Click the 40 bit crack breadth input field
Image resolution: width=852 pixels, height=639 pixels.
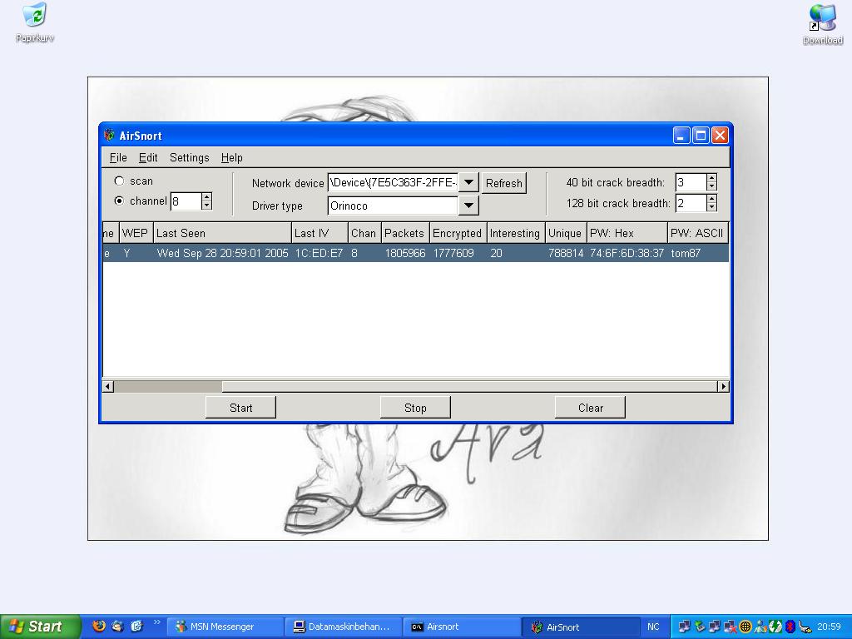[691, 182]
